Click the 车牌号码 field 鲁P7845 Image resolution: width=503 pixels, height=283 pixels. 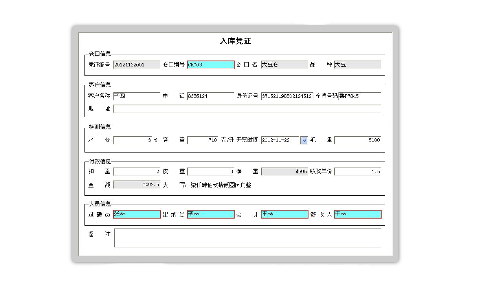click(x=360, y=96)
